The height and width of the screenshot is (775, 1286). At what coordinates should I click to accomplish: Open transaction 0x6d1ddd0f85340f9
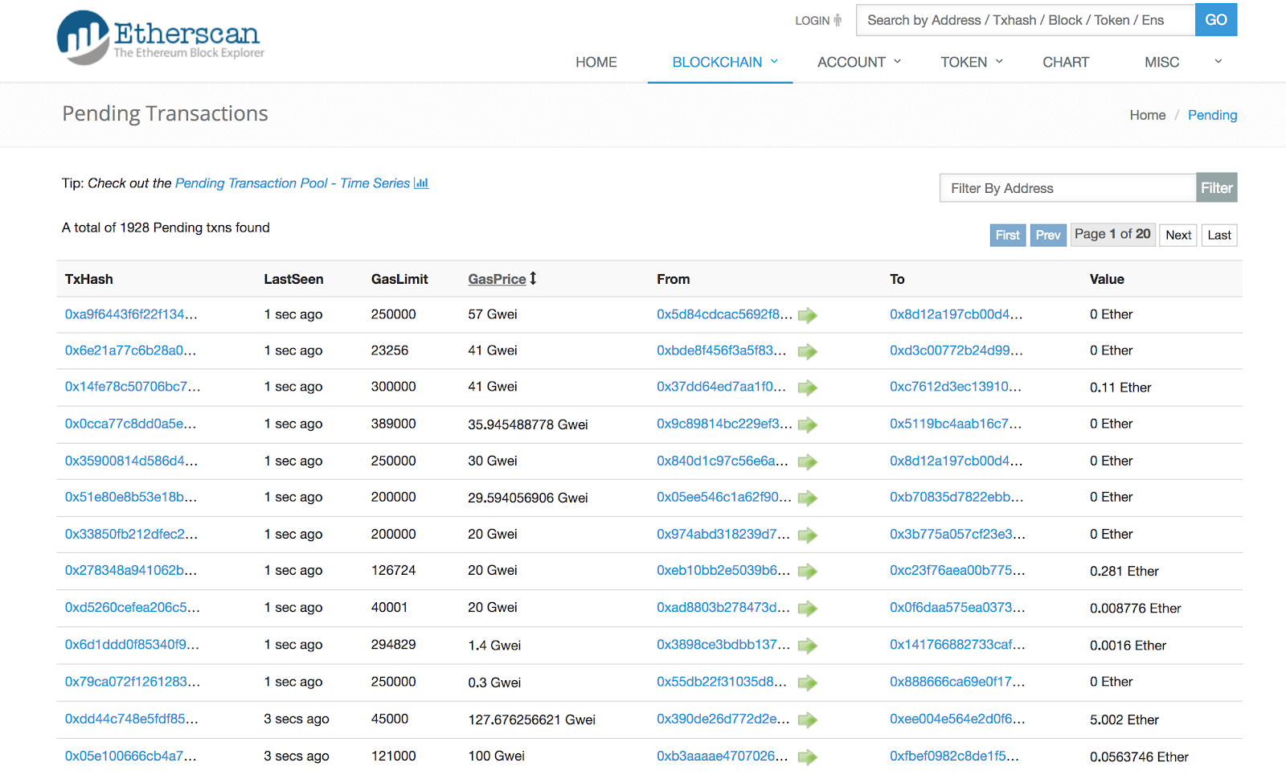pos(132,644)
